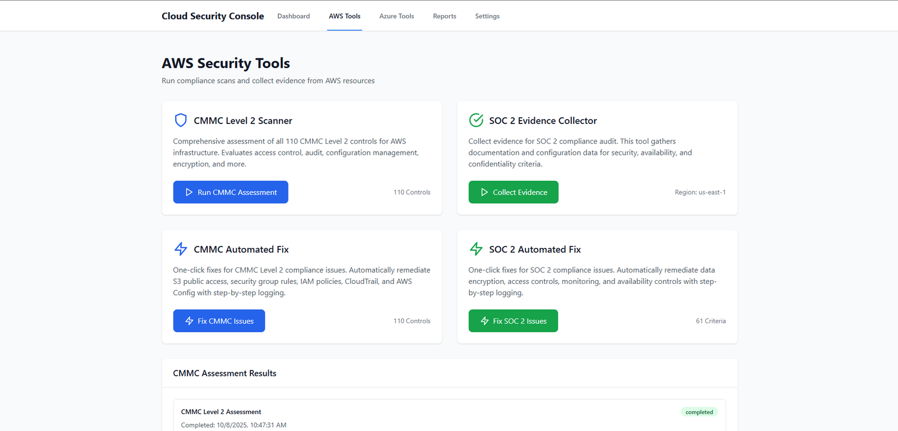This screenshot has height=431, width=898.
Task: Click the Collect Evidence label
Action: pos(520,192)
